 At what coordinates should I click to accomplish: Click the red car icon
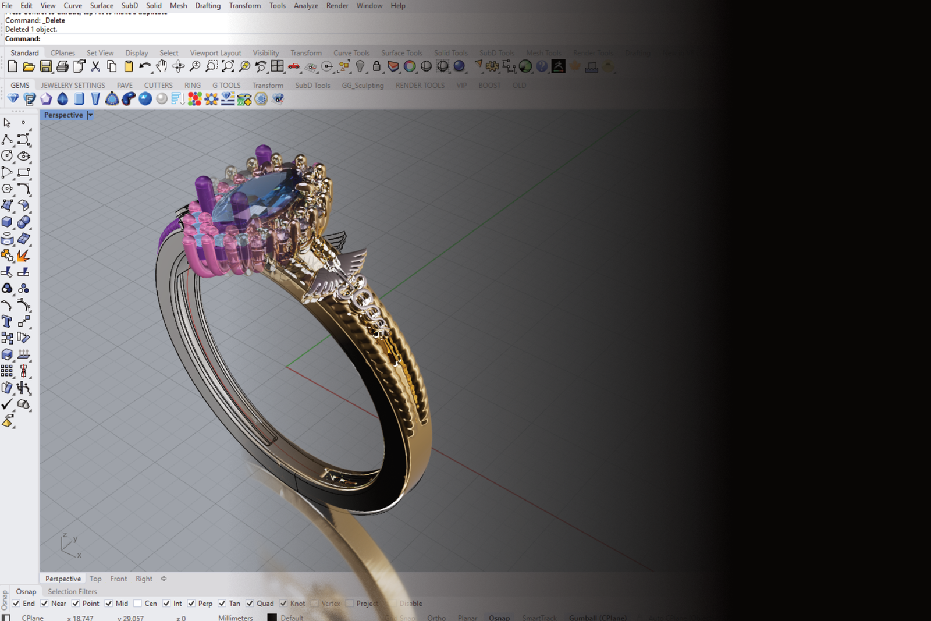[x=294, y=67]
